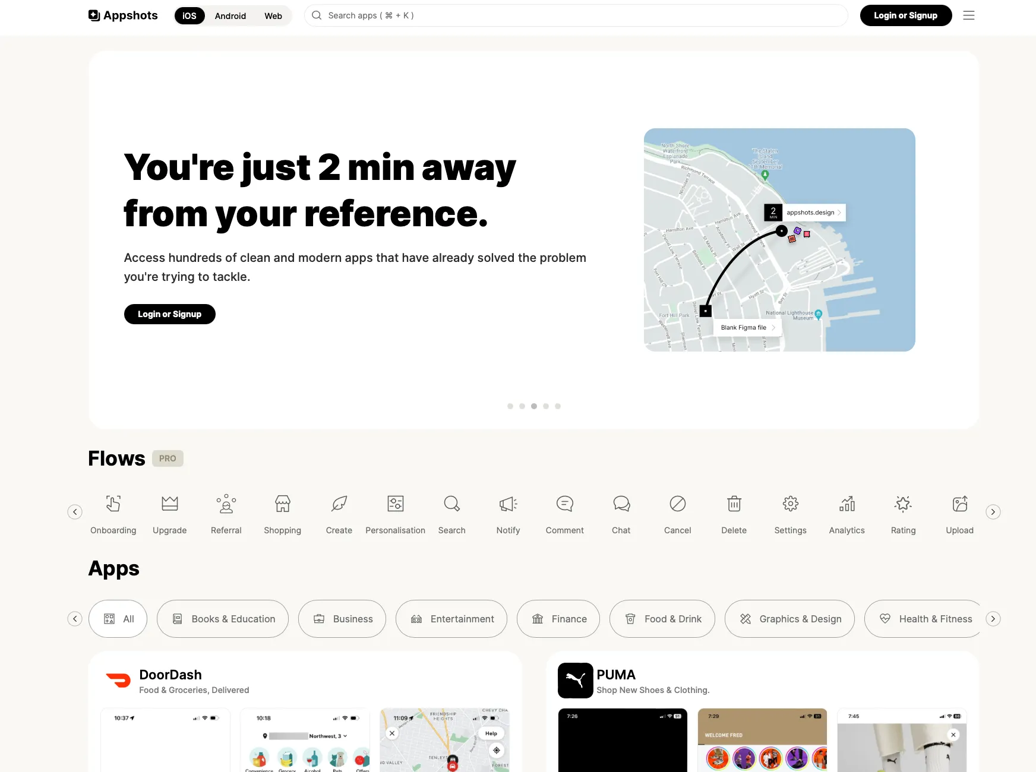Go to second hero carousel slide dot
This screenshot has width=1036, height=772.
point(522,406)
